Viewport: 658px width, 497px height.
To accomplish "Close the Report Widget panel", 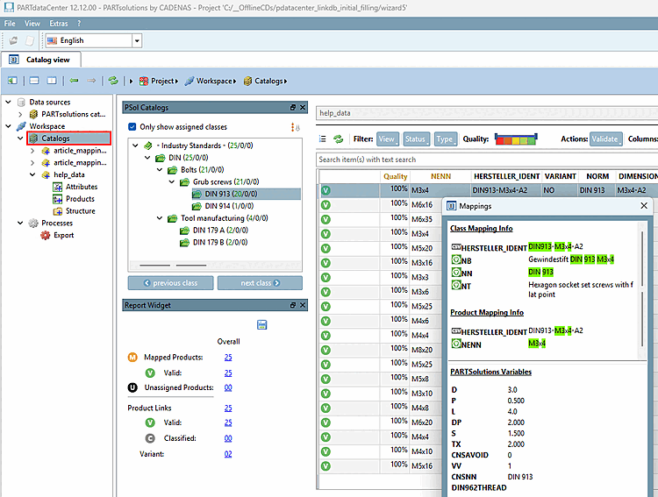I will tap(303, 305).
